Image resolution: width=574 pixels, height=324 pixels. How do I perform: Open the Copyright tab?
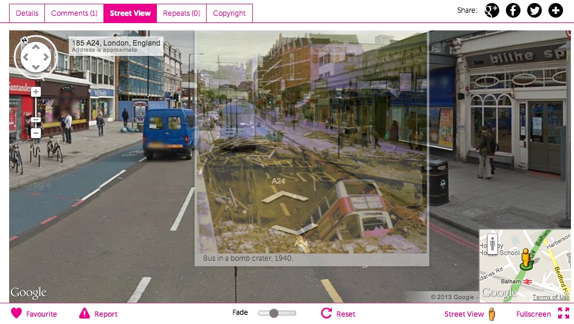(x=229, y=13)
